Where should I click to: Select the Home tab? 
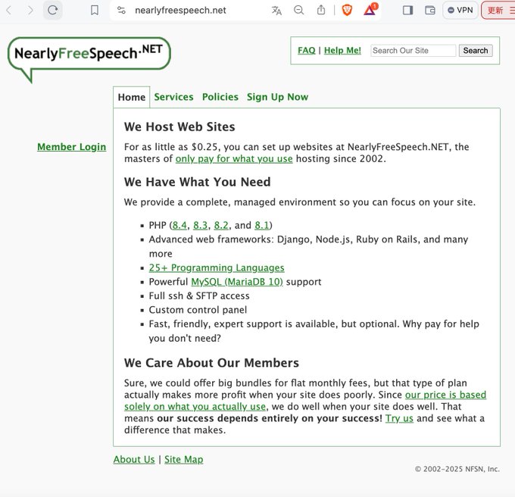point(131,97)
